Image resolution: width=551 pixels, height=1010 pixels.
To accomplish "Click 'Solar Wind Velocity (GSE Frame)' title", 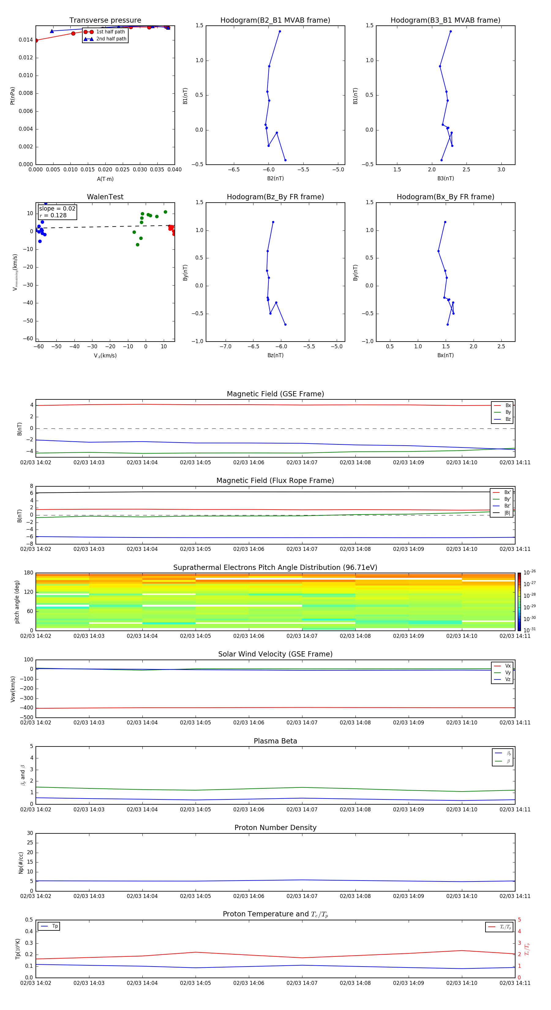I will coord(275,654).
